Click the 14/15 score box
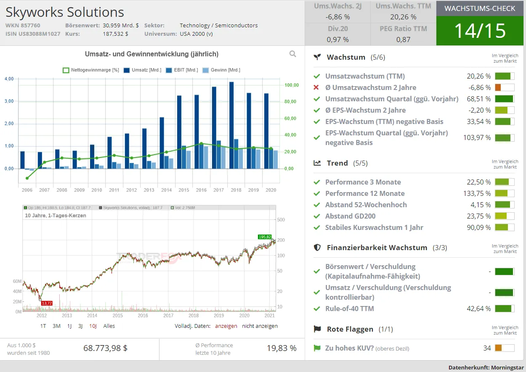 click(x=480, y=31)
